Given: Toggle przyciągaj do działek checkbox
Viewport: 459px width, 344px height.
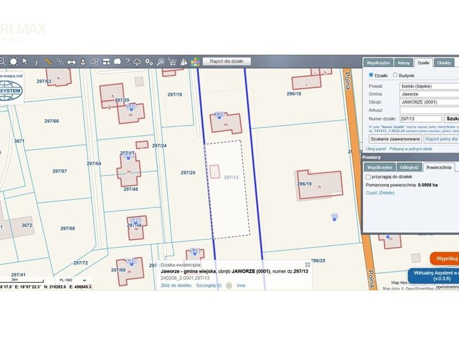Looking at the screenshot, I should [x=368, y=177].
